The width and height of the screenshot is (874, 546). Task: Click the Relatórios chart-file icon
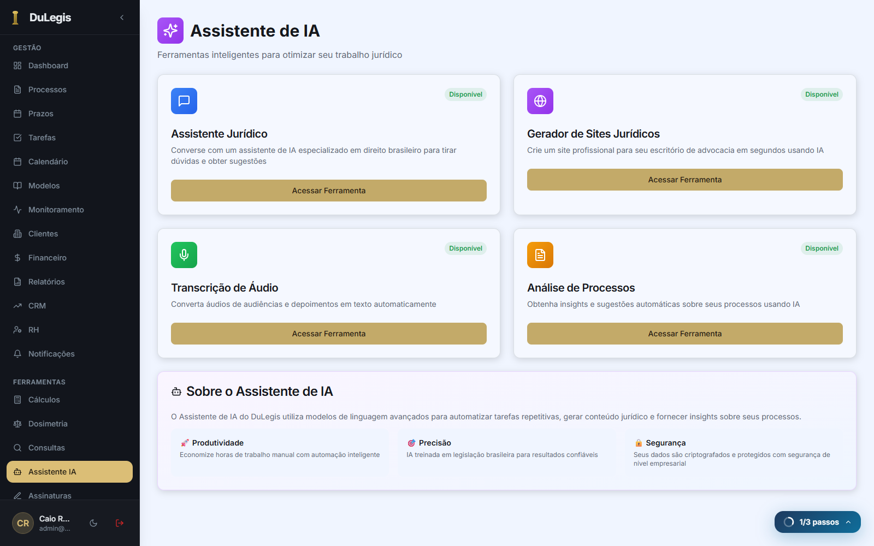pyautogui.click(x=17, y=282)
